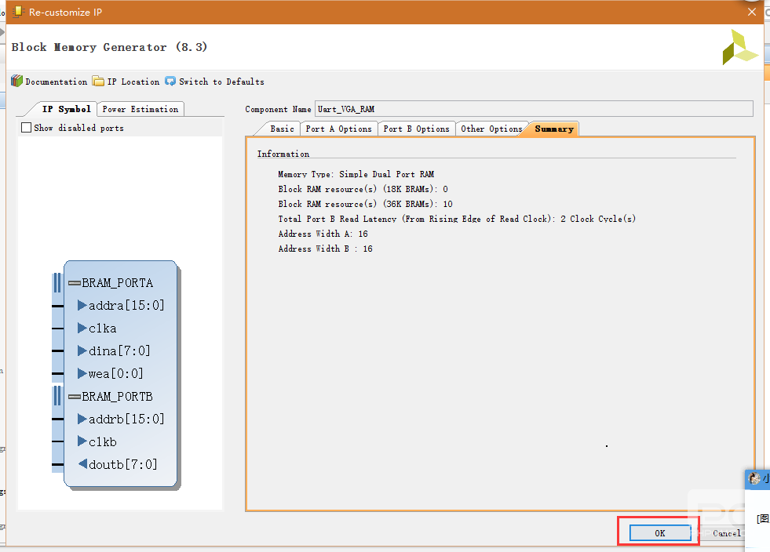
Task: Select the addra[15:0] port arrow
Action: [82, 305]
